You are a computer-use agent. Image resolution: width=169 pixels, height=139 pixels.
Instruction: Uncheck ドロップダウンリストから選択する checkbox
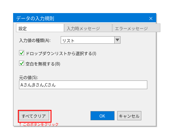pos(21,53)
